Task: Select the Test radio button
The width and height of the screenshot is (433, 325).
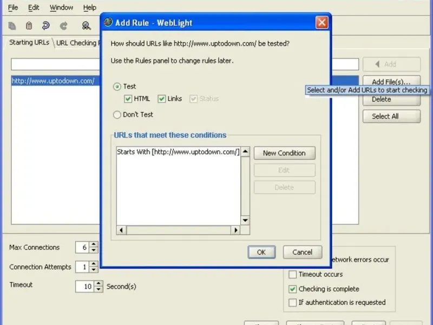Action: pyautogui.click(x=117, y=87)
